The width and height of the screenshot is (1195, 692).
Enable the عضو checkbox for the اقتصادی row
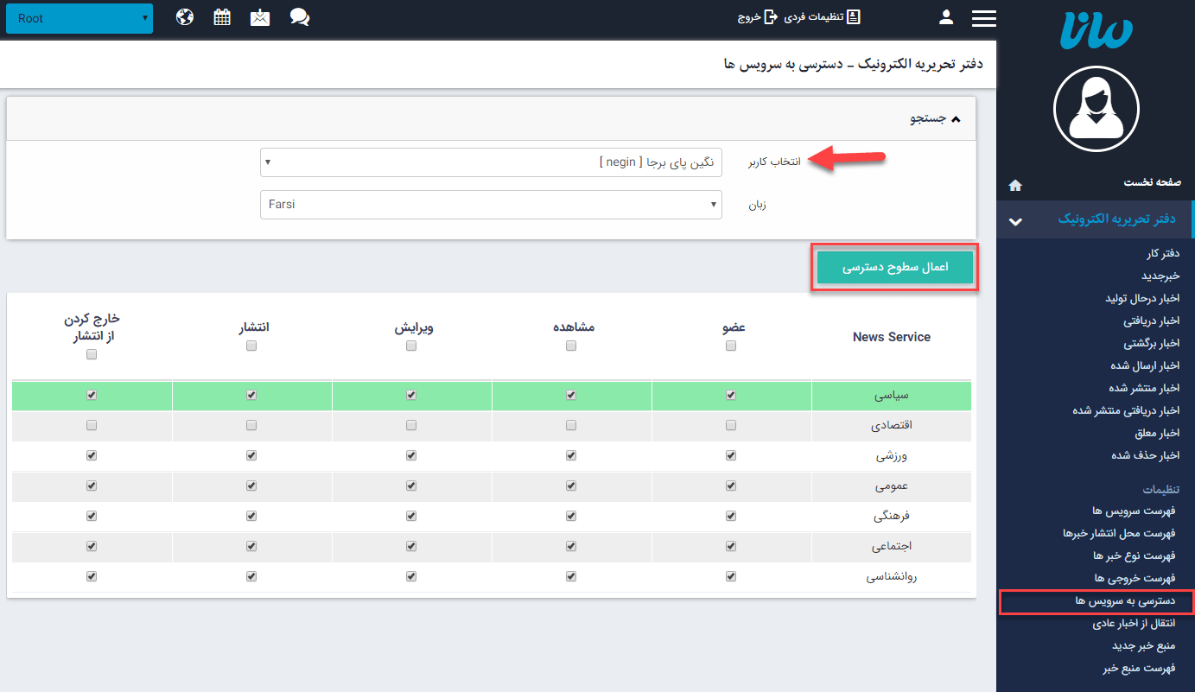point(730,425)
